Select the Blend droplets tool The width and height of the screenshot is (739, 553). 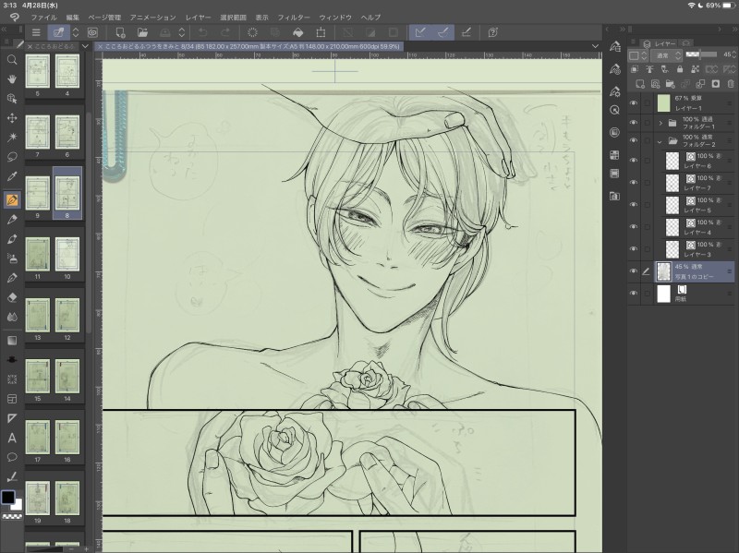coord(12,317)
